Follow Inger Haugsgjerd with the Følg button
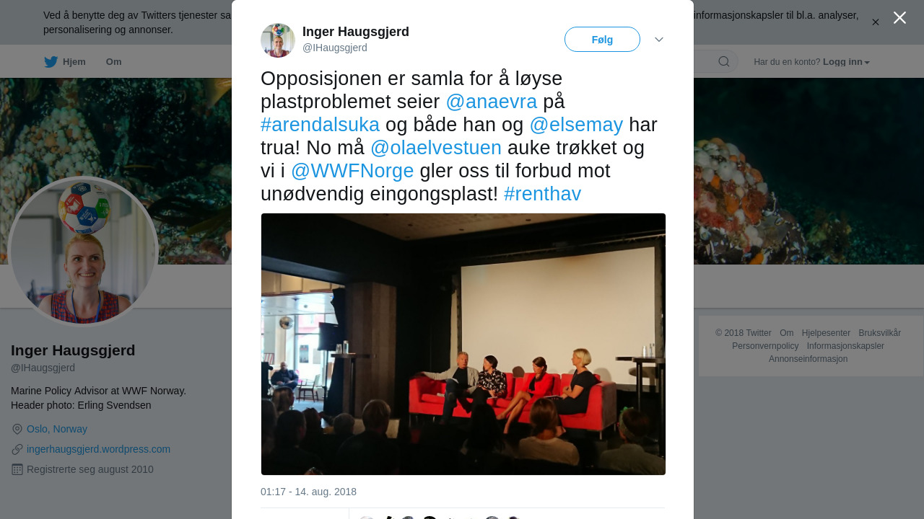This screenshot has width=924, height=519. point(602,40)
